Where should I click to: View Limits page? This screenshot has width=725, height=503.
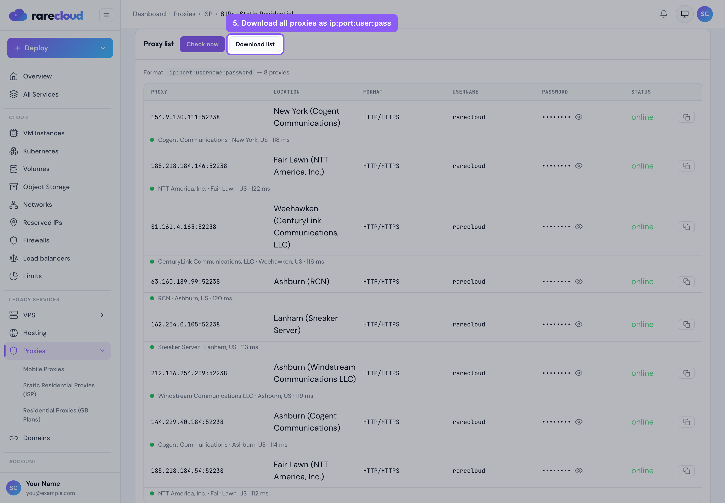(x=57, y=276)
